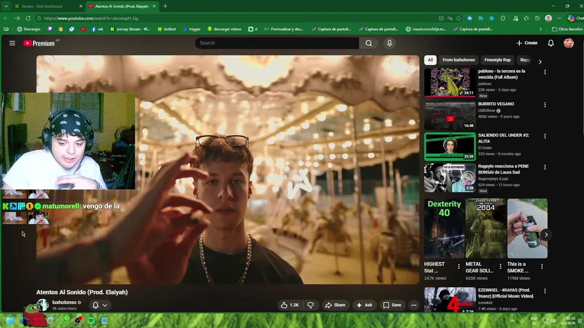584x328 pixels.
Task: Click the youtube.com address bar
Action: pyautogui.click(x=237, y=18)
